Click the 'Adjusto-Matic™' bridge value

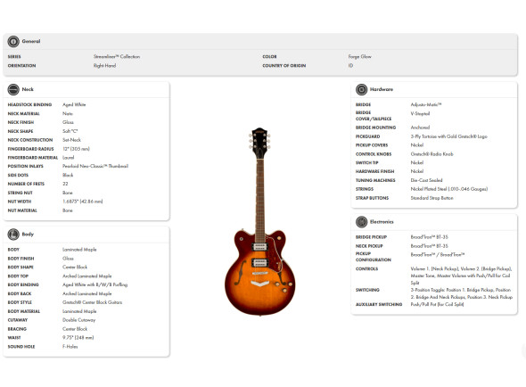coord(426,104)
